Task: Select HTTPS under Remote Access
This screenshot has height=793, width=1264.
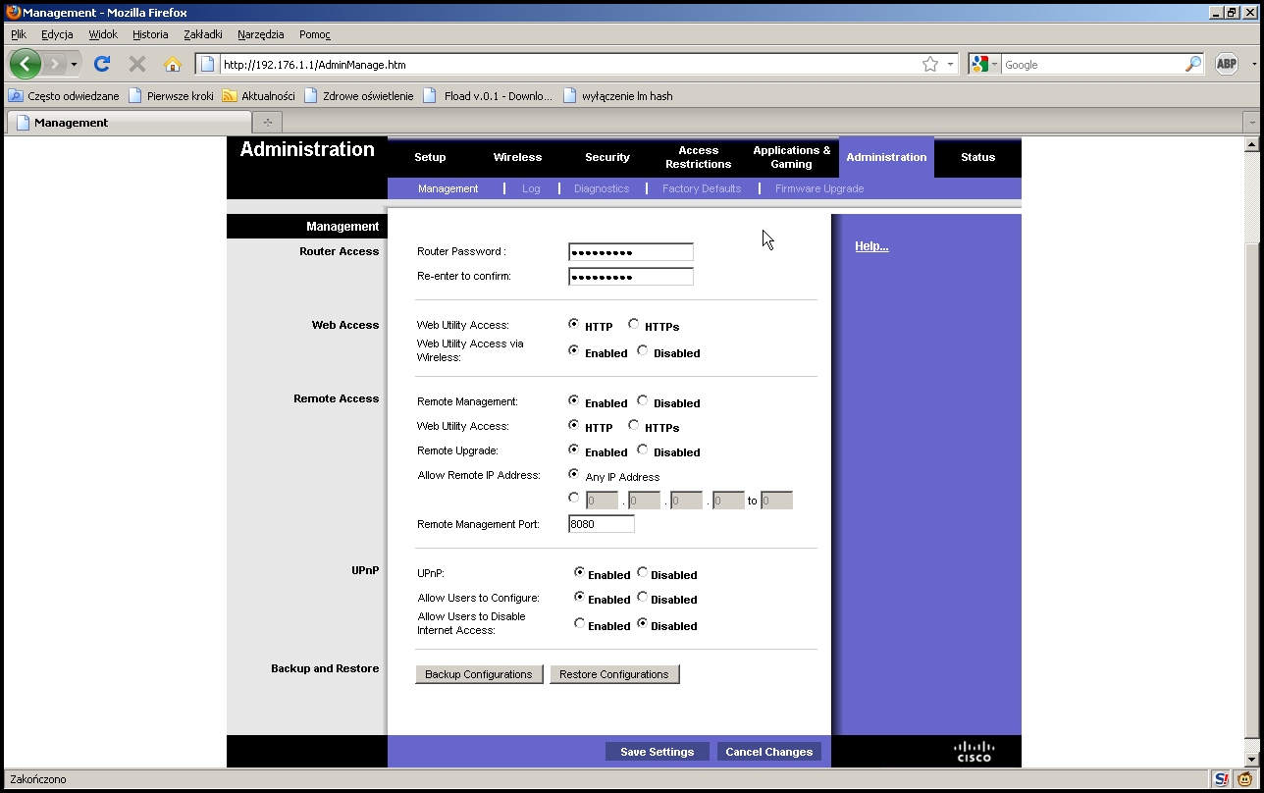Action: (634, 425)
